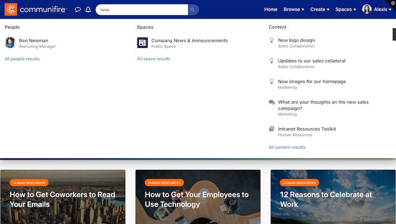Click the Communifire orange logo icon
396x224 pixels.
coord(11,9)
